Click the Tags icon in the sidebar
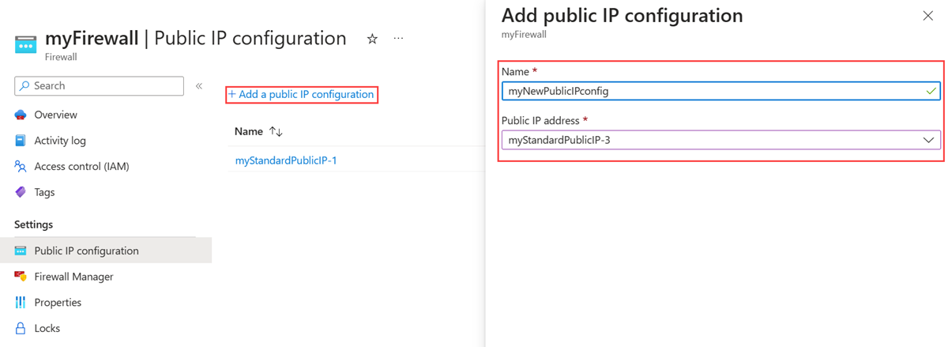This screenshot has height=347, width=948. coord(21,192)
